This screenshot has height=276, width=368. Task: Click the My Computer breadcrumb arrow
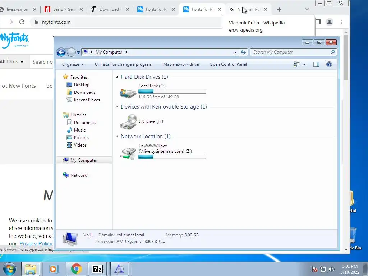pyautogui.click(x=126, y=52)
